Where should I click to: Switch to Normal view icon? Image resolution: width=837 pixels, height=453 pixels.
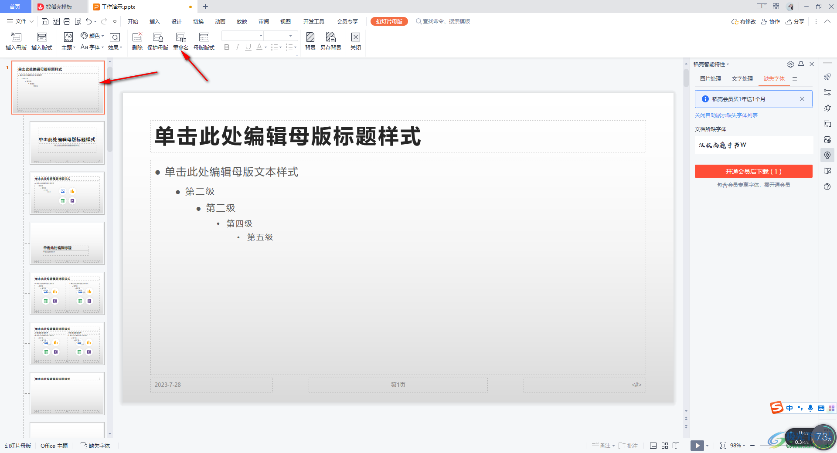point(653,446)
